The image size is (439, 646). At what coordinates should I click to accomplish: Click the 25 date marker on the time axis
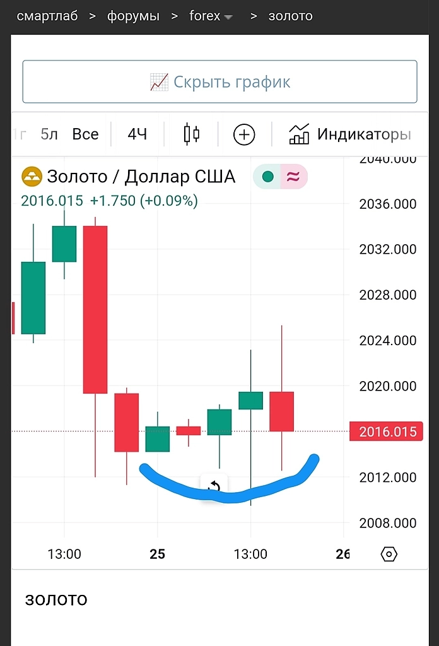tap(157, 555)
